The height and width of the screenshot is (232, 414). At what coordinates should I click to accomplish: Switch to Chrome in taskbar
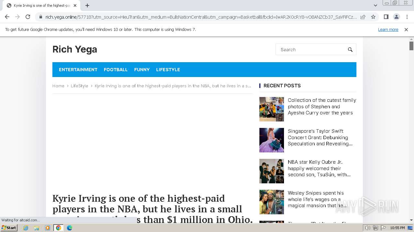58,228
